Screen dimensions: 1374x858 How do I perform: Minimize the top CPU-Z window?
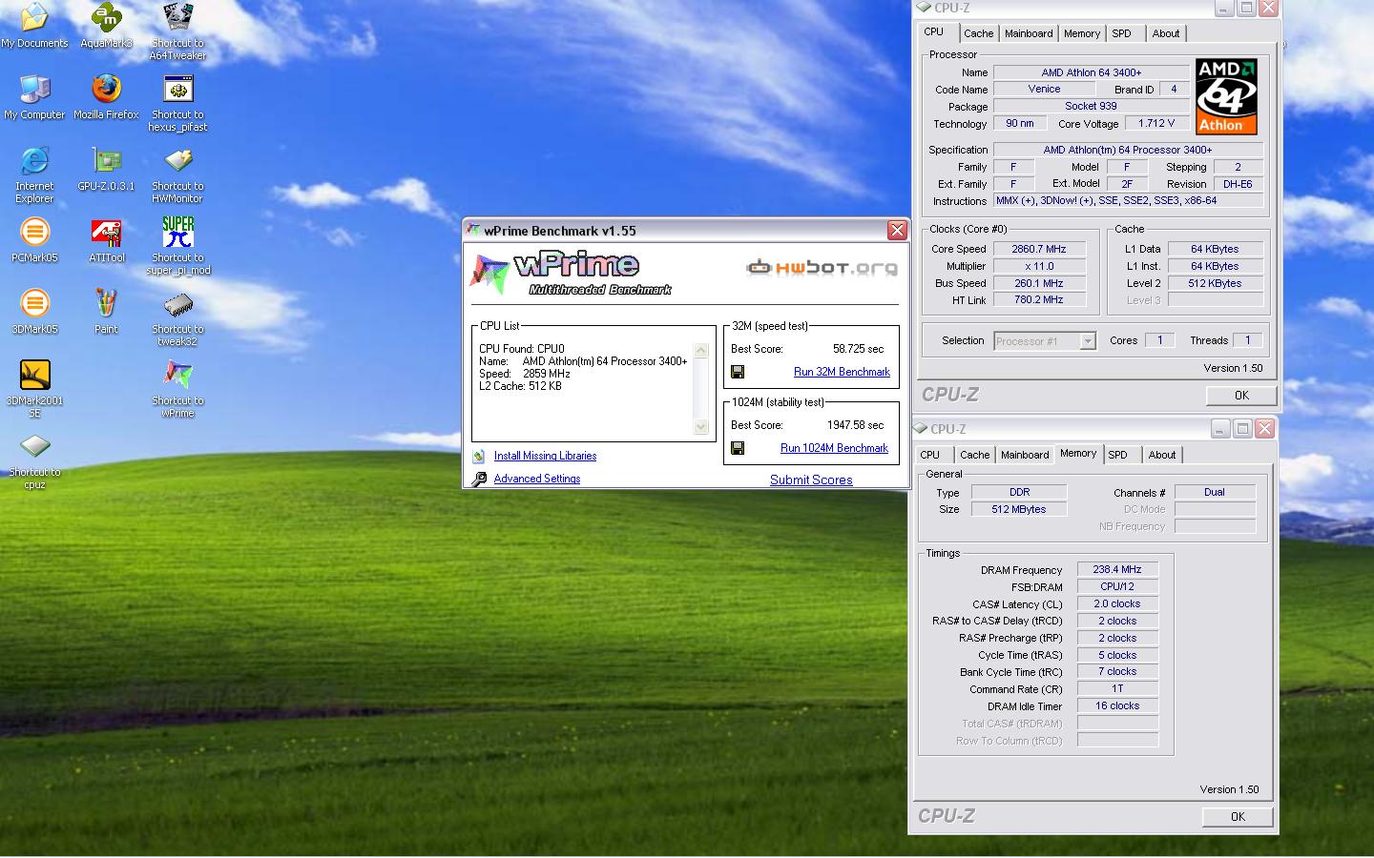pyautogui.click(x=1224, y=8)
